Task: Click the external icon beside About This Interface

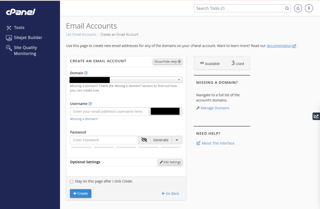Action: (x=198, y=143)
